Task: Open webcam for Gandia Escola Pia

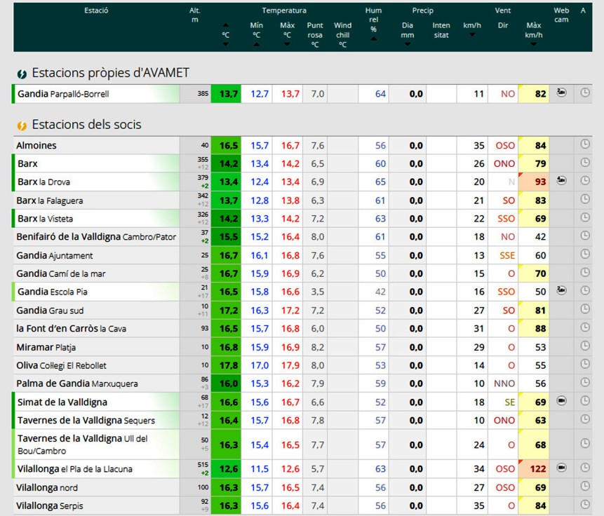Action: [x=562, y=290]
